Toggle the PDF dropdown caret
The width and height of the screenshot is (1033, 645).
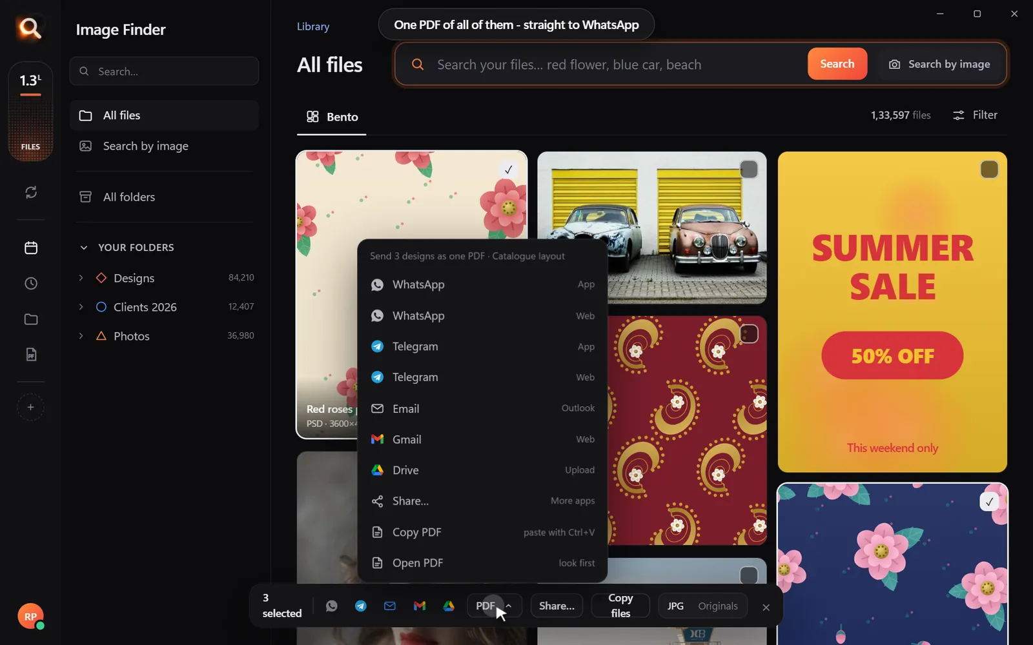pos(509,606)
